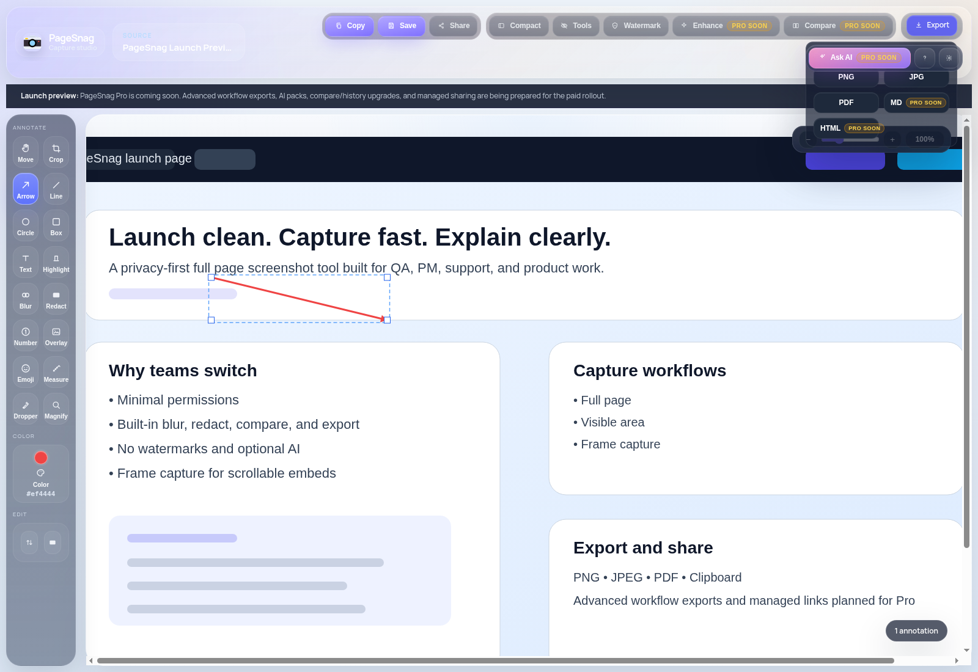Select the Highlight tool
Screen dimensions: 978x672
tap(56, 262)
